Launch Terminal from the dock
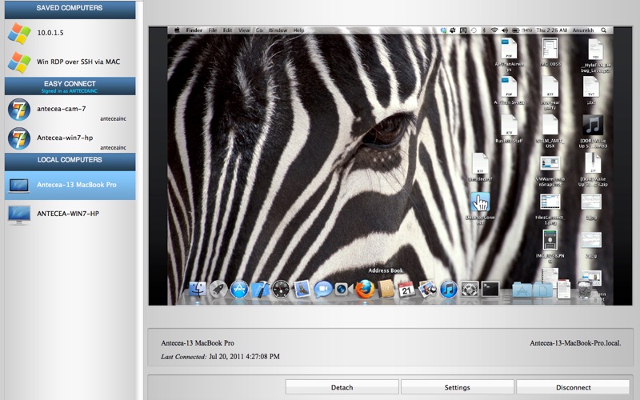 point(490,289)
